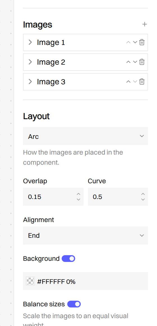Move Image 3 up with arrow
Image resolution: width=157 pixels, height=326 pixels.
coord(128,81)
